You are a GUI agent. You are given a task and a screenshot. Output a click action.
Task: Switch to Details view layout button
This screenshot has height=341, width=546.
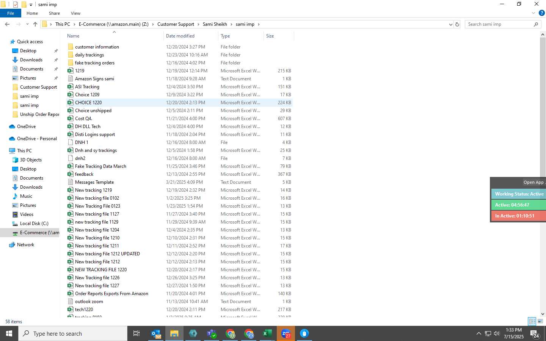(532, 321)
